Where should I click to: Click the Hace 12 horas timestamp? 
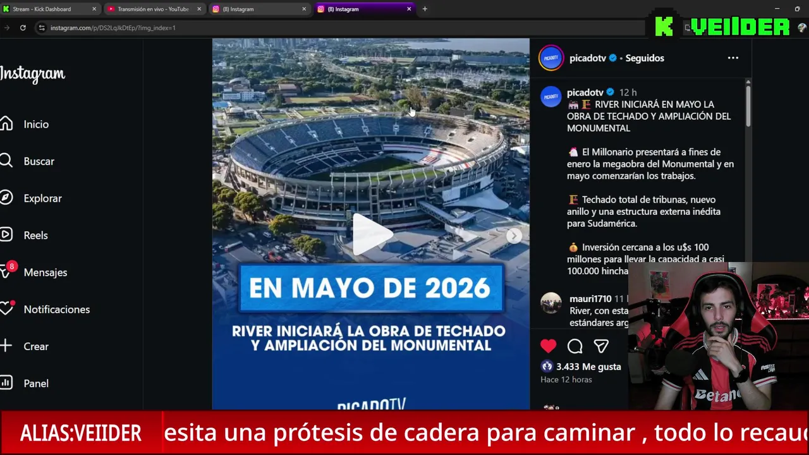click(x=566, y=380)
